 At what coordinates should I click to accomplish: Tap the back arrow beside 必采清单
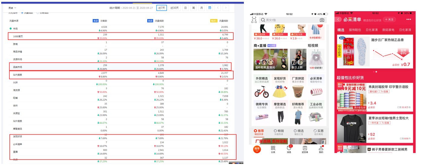point(338,20)
